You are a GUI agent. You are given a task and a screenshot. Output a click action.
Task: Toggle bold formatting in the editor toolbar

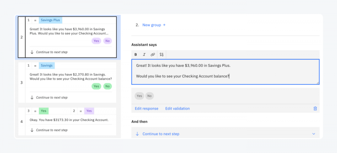136,54
